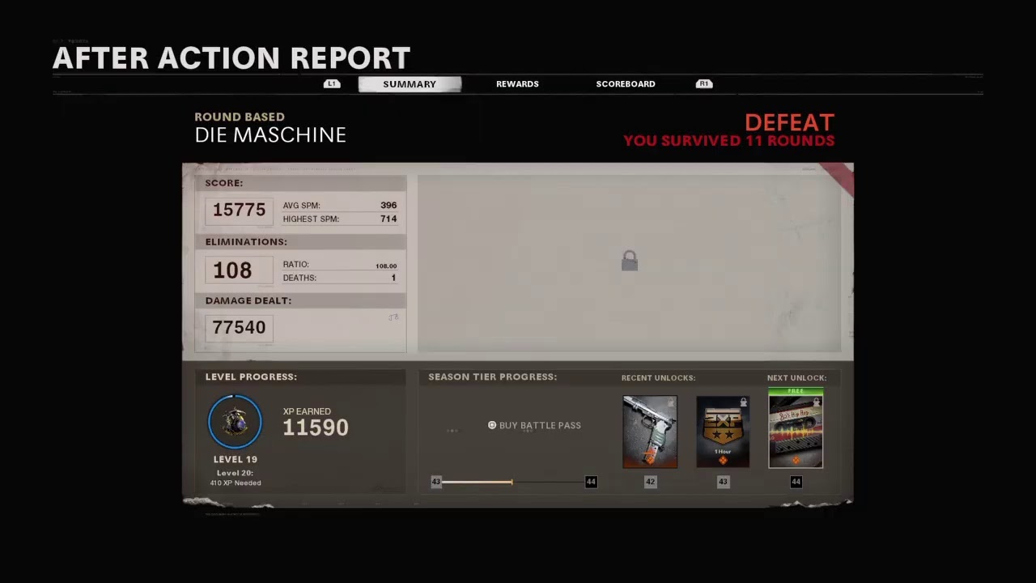The width and height of the screenshot is (1036, 583).
Task: Click the Ratio value 108.00
Action: pyautogui.click(x=386, y=266)
